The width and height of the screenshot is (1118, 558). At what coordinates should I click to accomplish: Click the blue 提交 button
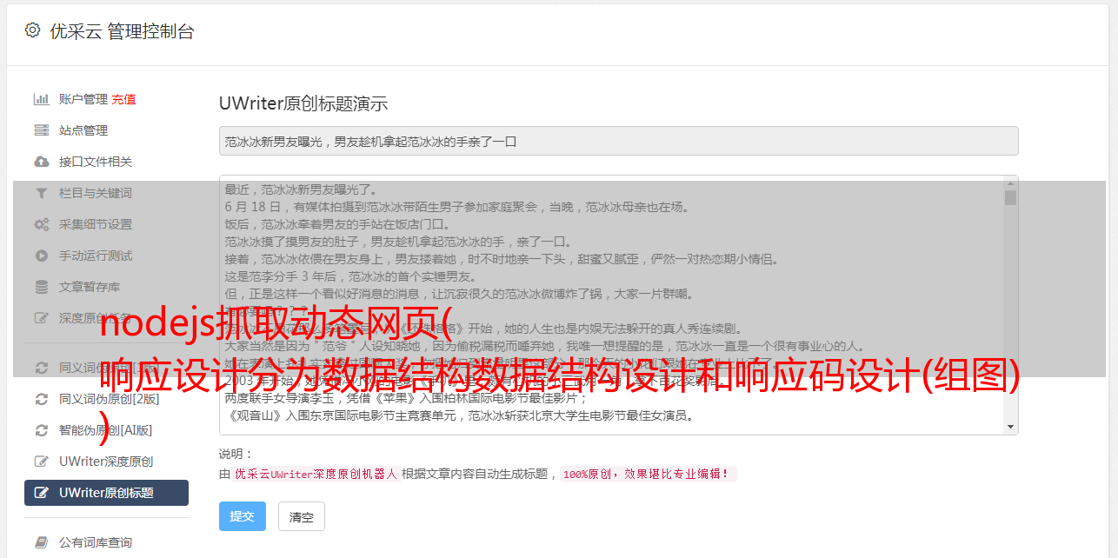click(242, 516)
